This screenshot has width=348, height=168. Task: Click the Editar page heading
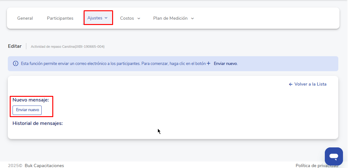tap(15, 46)
